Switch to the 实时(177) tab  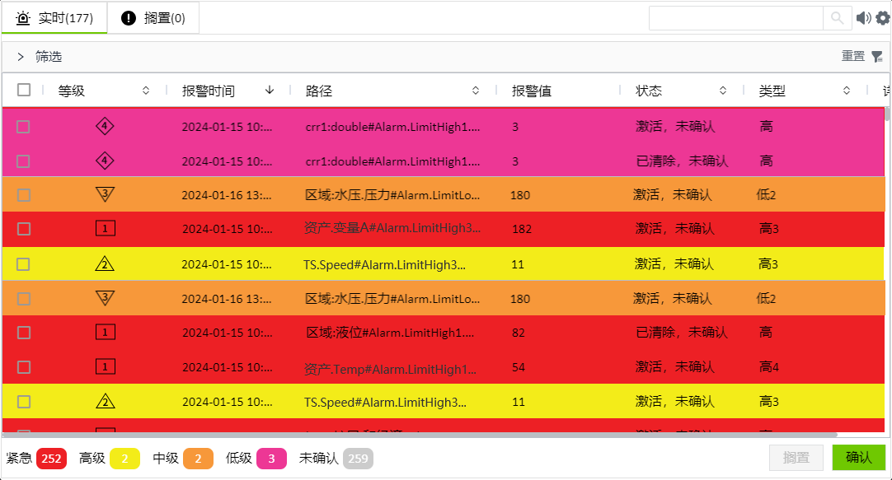click(x=54, y=18)
